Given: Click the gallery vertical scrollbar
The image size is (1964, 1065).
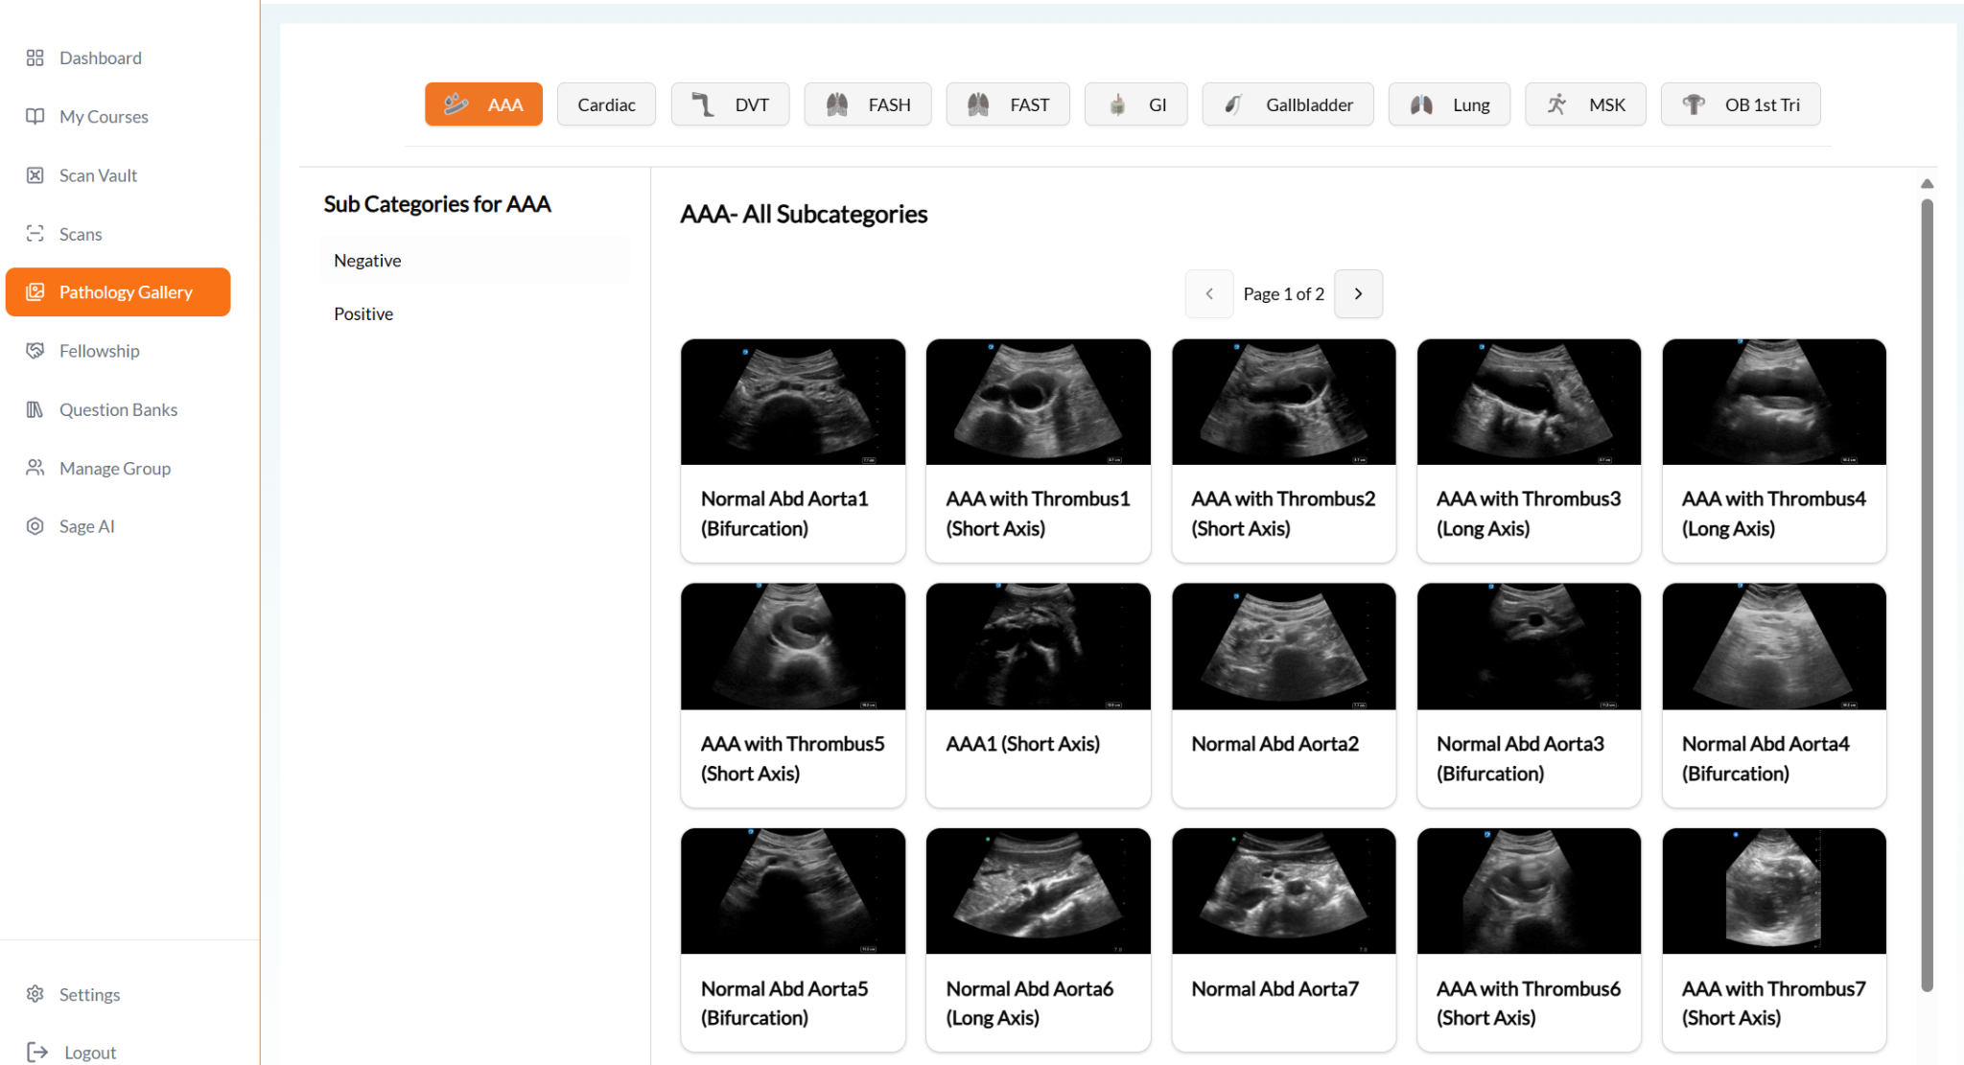Looking at the screenshot, I should tap(1927, 594).
